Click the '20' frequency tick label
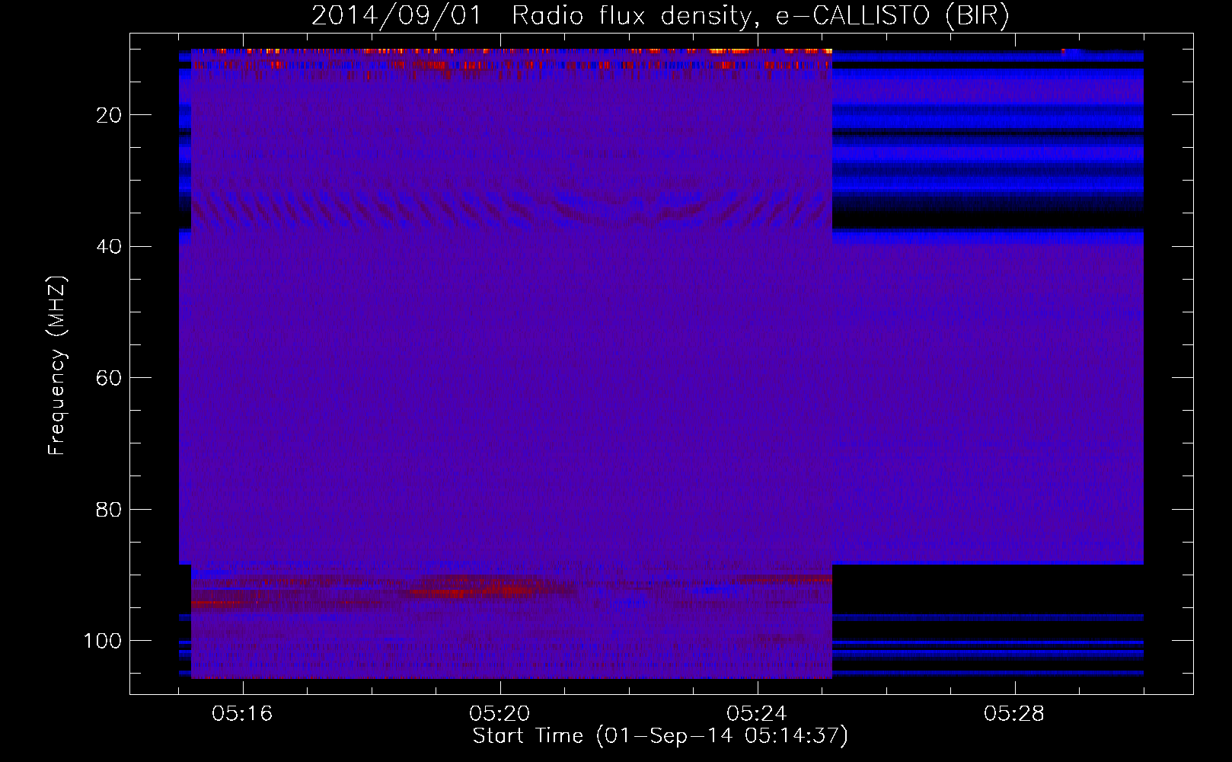Screen dimensions: 1232x762 [x=110, y=115]
